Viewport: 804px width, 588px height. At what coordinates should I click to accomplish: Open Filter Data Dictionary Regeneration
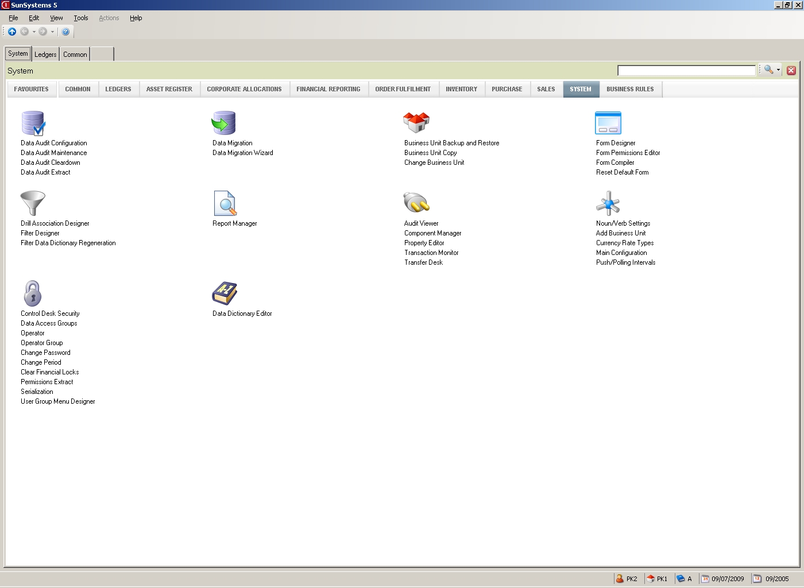(68, 243)
